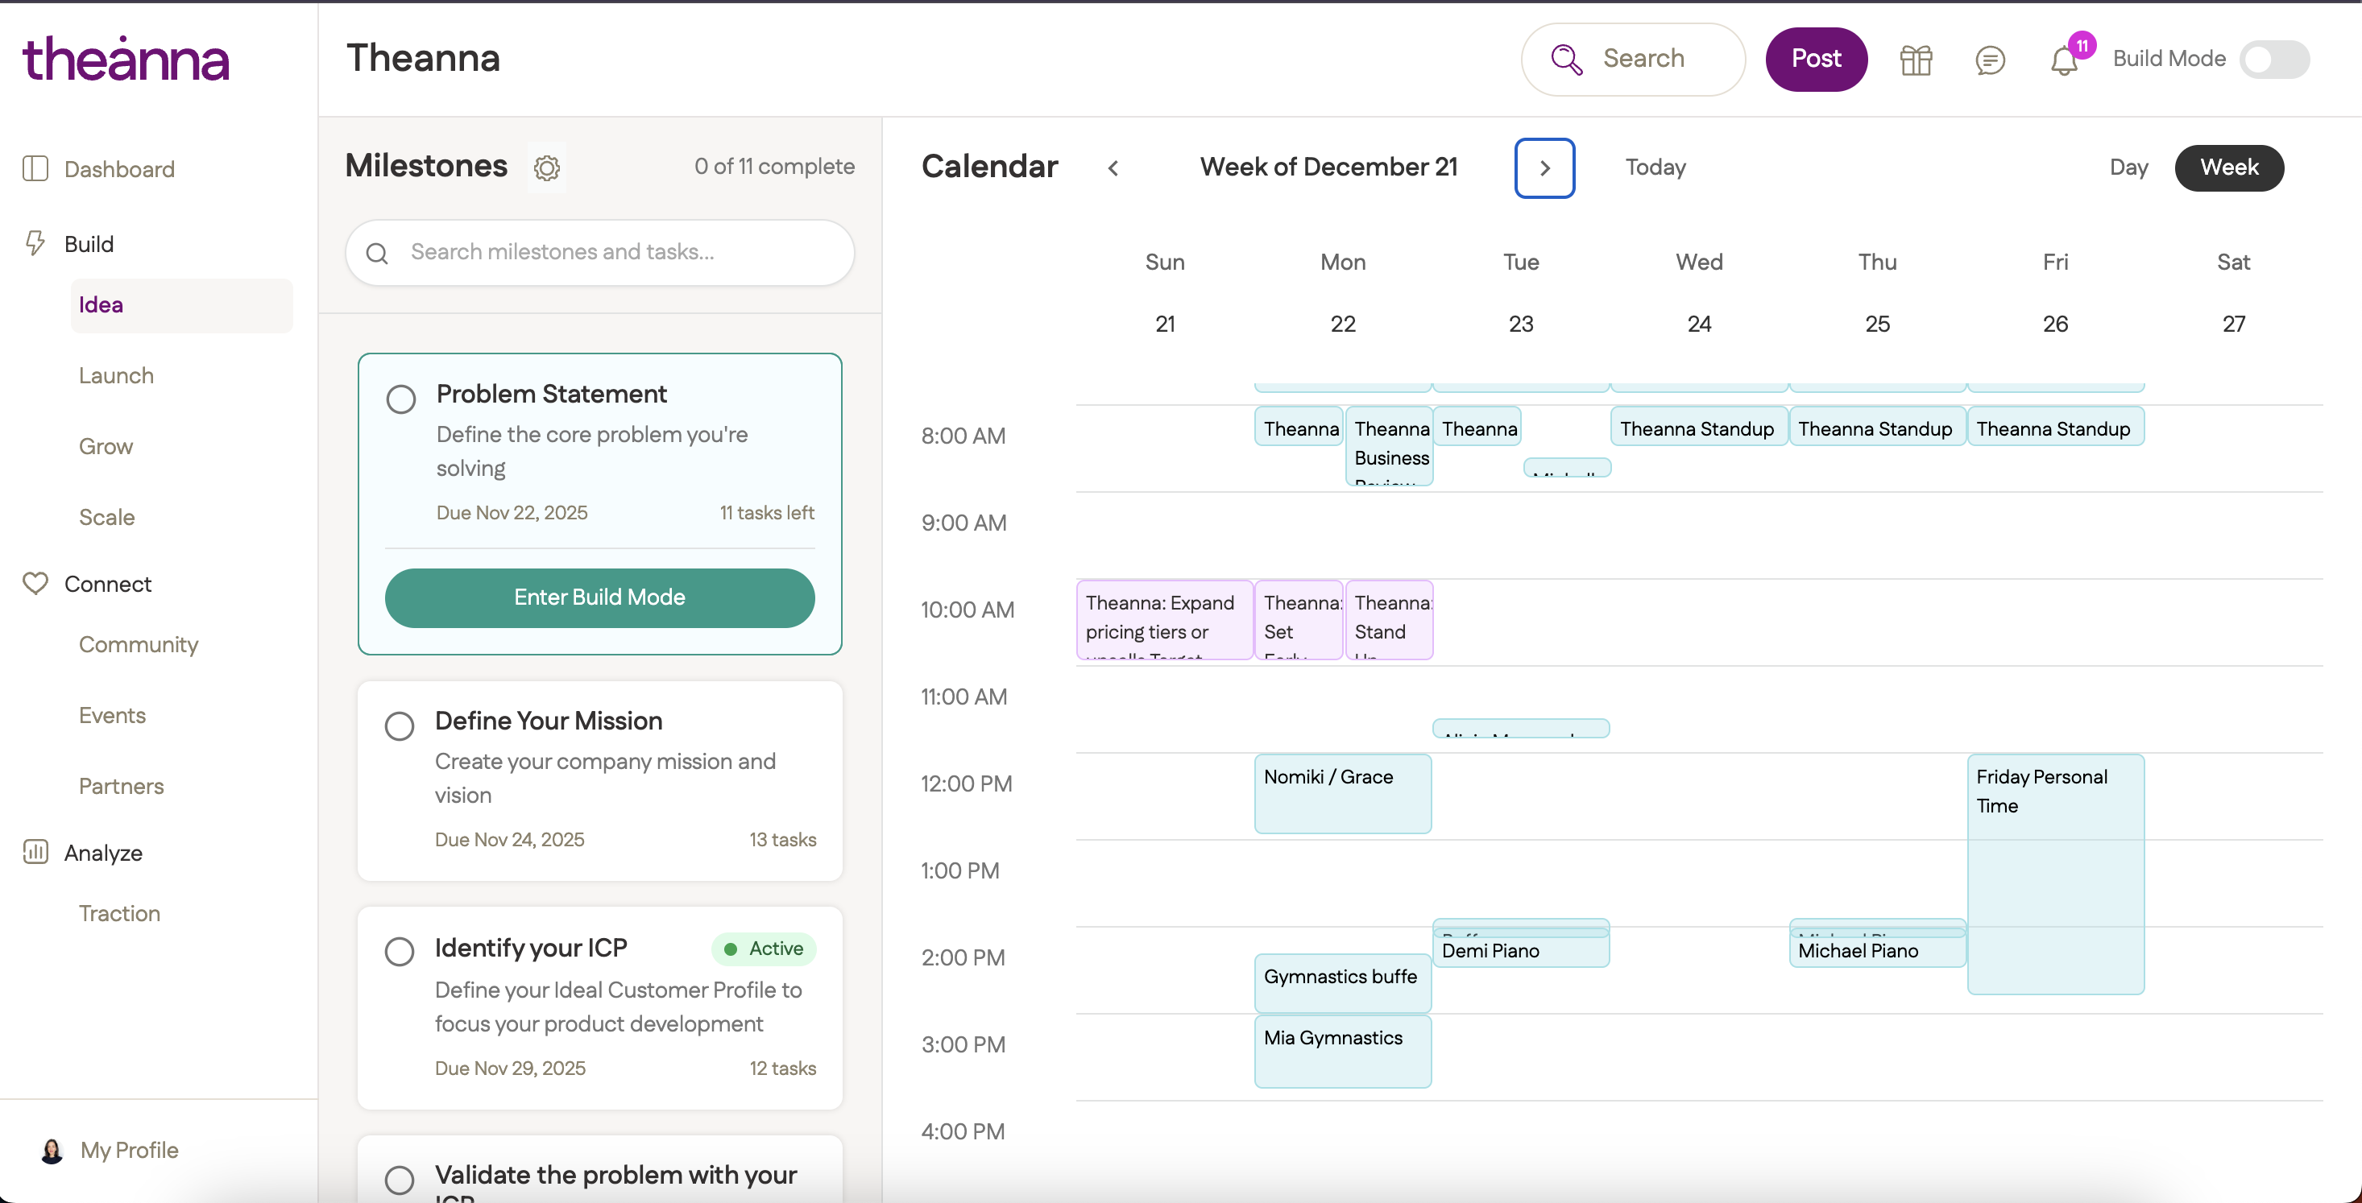Toggle the Build Mode switch
Screen dimensions: 2362x1203
click(x=2273, y=60)
